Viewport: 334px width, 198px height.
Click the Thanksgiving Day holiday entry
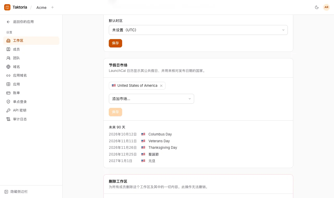pyautogui.click(x=163, y=147)
